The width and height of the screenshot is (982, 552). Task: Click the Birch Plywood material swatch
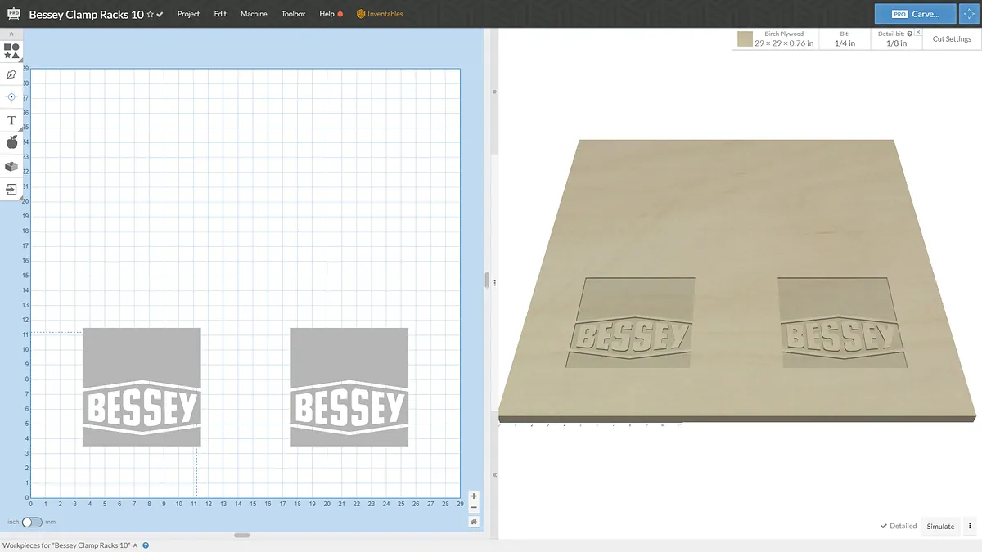745,39
